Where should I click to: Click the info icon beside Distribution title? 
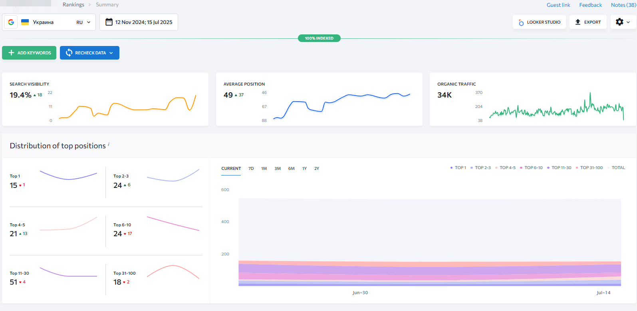(109, 144)
